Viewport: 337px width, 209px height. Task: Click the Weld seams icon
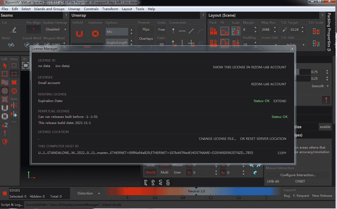(11, 45)
